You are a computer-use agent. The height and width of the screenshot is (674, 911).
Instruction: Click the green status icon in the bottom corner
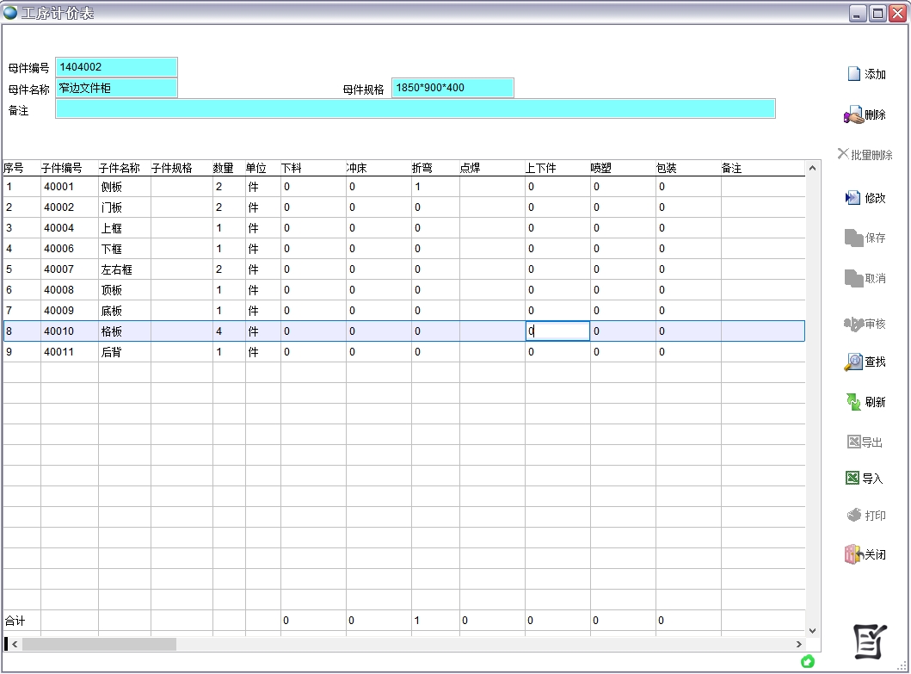[807, 661]
